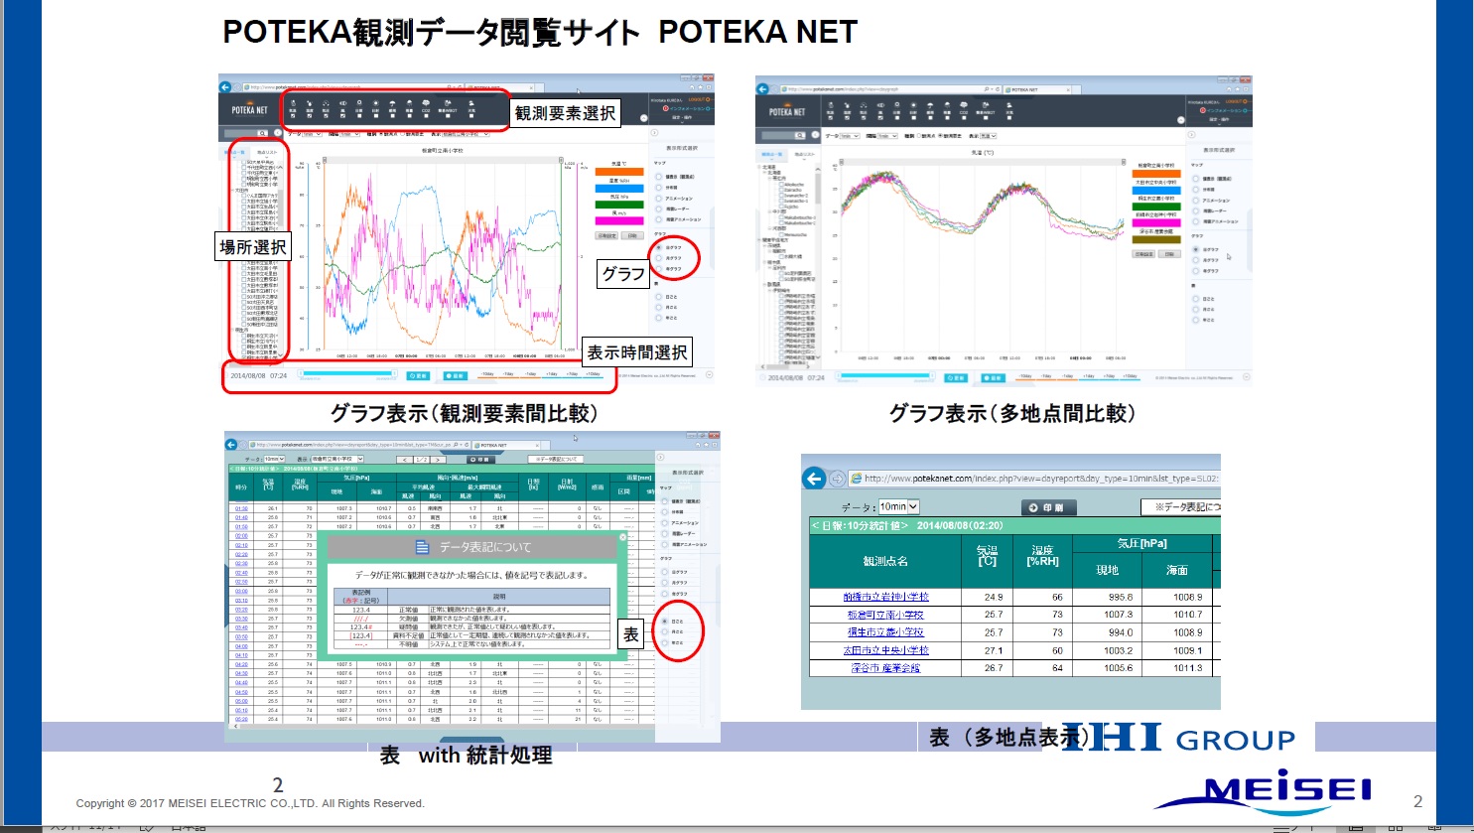1474x833 pixels.
Task: Click ※データ表記について button in statistics table screenshot
Action: 556,459
